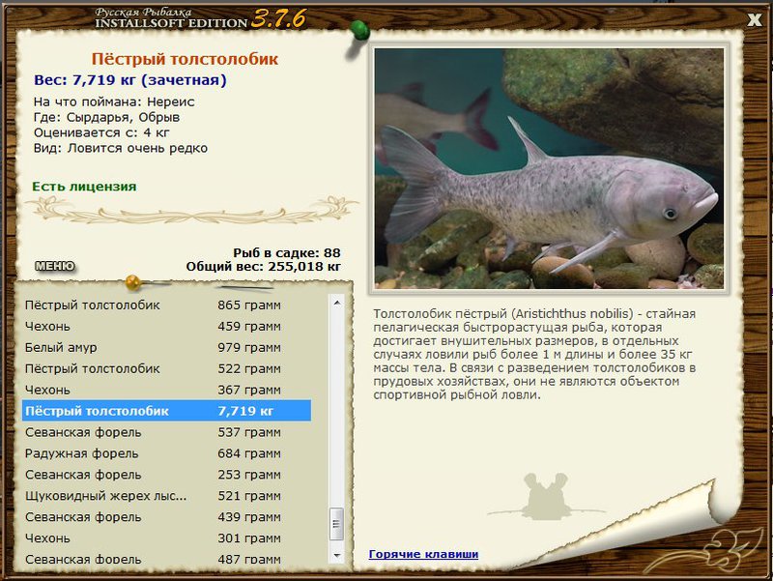Select Пёстрый толстолобик 865 грамм entry
773x581 pixels.
[155, 305]
